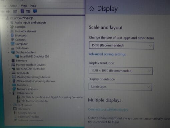Click the Bluetooth category icon
This screenshot has width=170, height=128.
12,35
